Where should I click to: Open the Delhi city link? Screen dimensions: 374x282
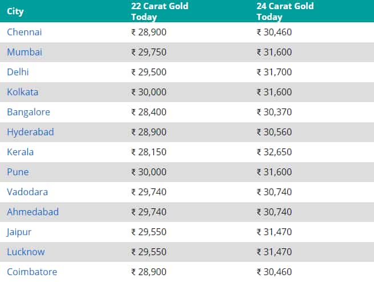coord(18,72)
